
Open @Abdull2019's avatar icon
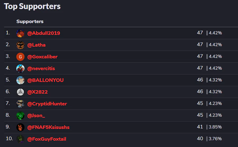tap(20, 33)
